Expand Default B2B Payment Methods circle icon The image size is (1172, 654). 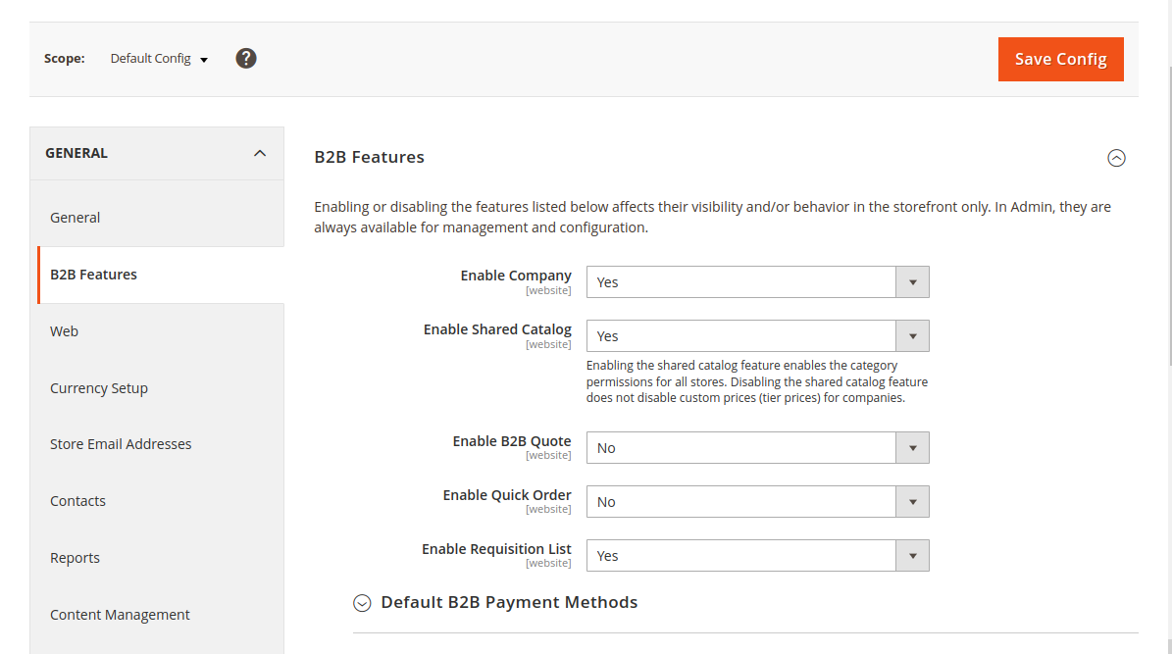point(363,603)
